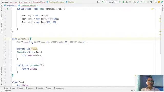Click the EAST enum constant
Viewport: 164px width, 92px height.
point(19,42)
